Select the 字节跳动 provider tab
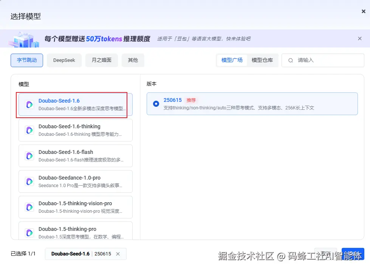Image resolution: width=370 pixels, height=269 pixels. coord(27,60)
